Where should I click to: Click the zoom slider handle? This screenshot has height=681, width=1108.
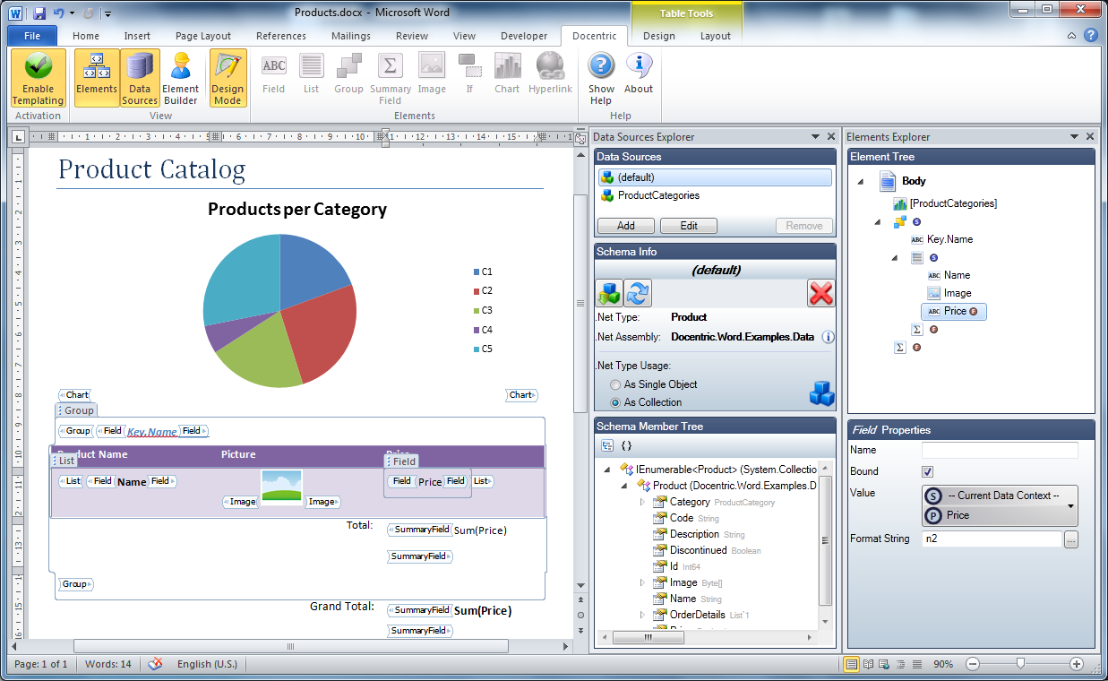point(1020,664)
